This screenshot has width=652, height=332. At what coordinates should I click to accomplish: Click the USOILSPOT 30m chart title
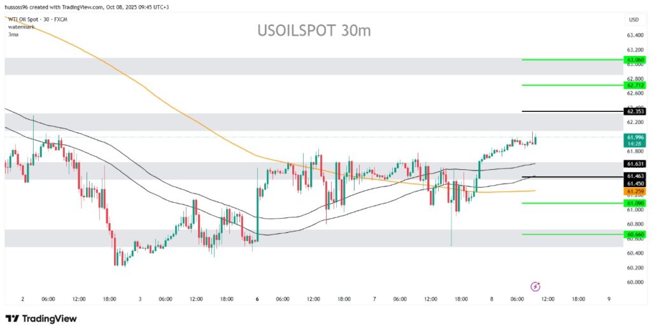(314, 31)
